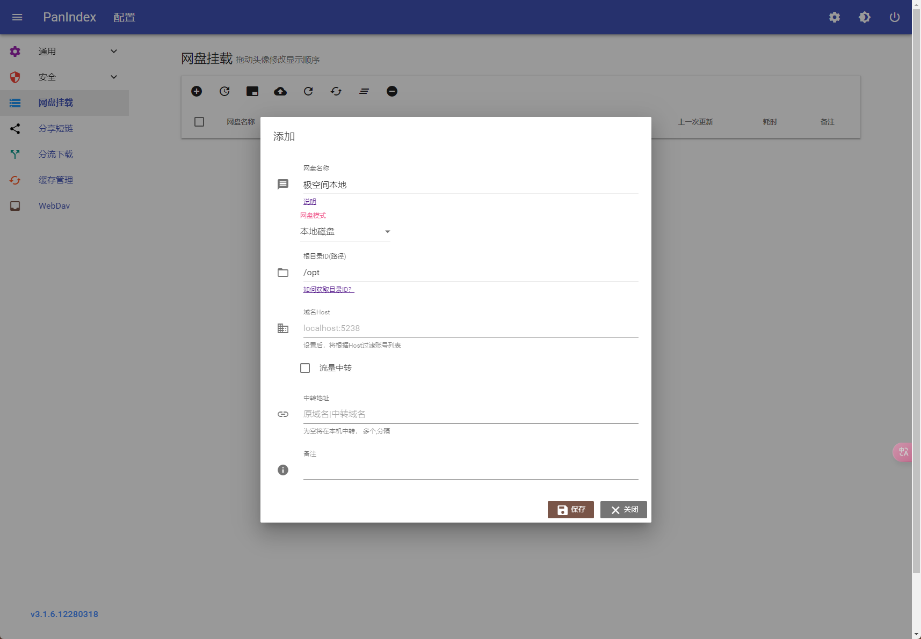Click the share icon beside 分享短链

click(x=15, y=129)
